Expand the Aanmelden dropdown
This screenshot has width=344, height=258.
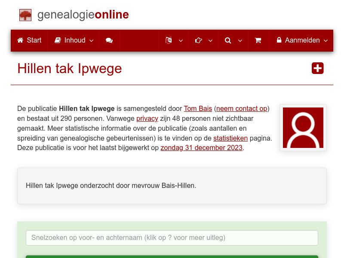[x=326, y=40]
